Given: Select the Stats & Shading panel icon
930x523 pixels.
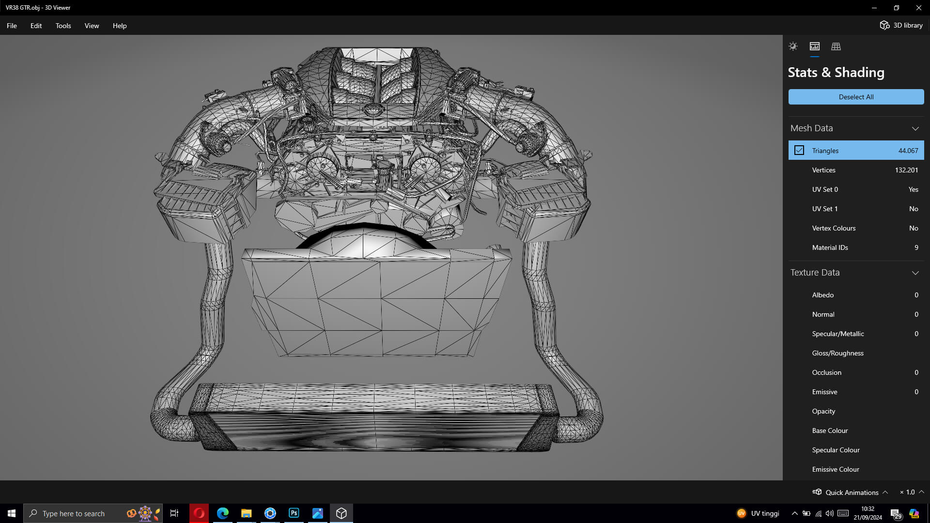Looking at the screenshot, I should 815,46.
